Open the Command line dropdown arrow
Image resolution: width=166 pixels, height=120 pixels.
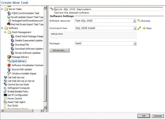tap(135, 28)
